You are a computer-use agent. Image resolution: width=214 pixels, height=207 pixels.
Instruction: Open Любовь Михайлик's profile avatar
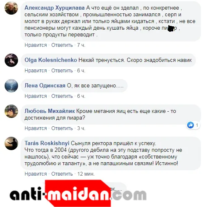coord(11,111)
